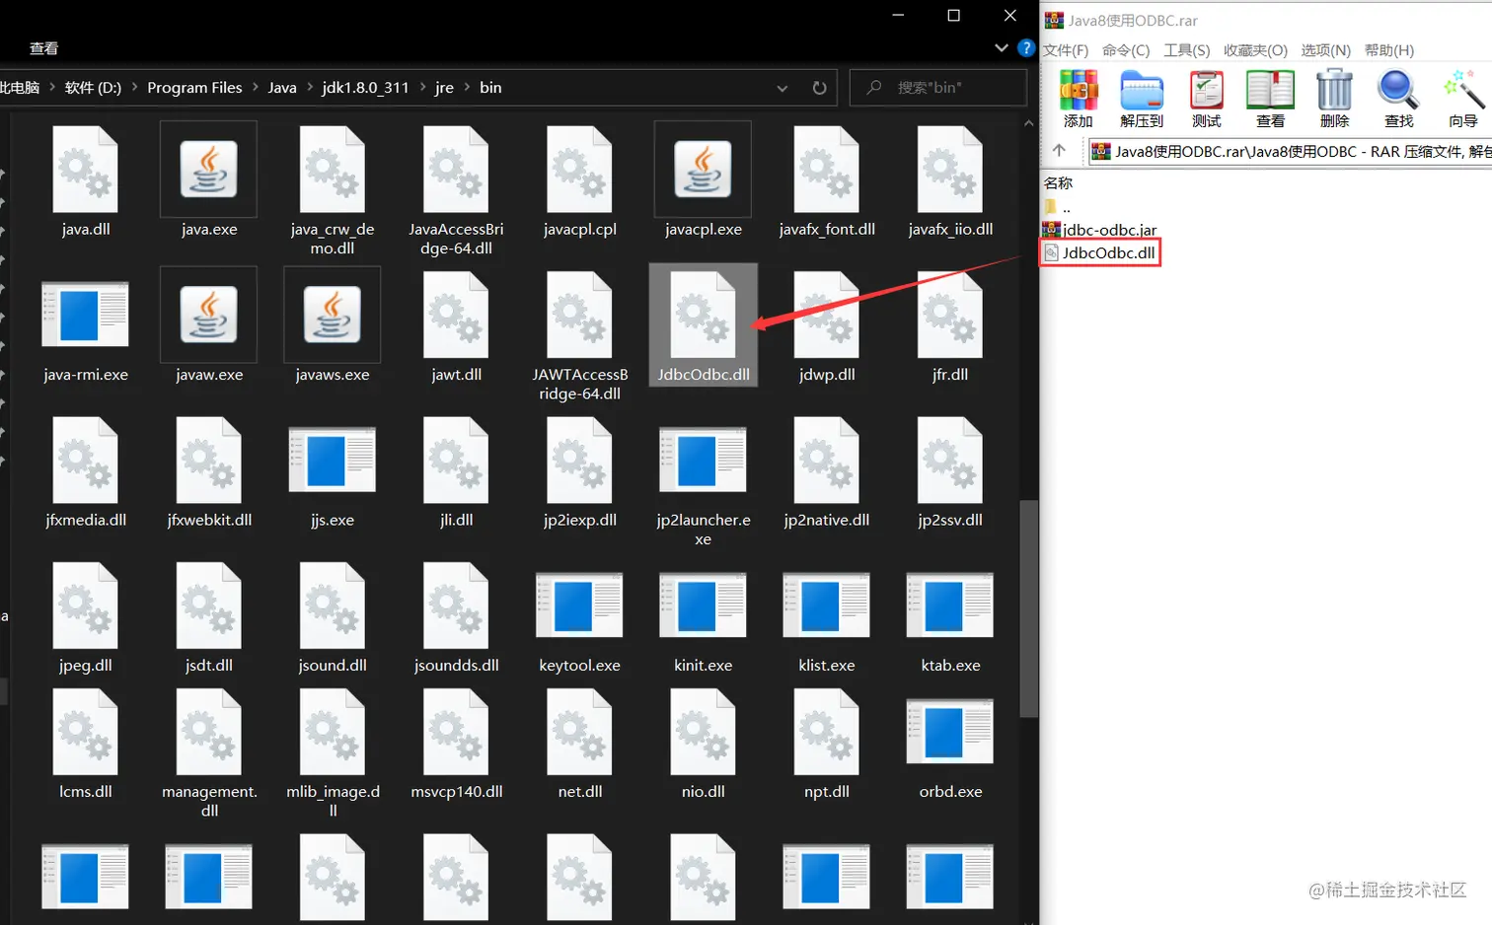Select the jp2iexp.dll file
Image resolution: width=1492 pixels, height=925 pixels.
pyautogui.click(x=579, y=473)
